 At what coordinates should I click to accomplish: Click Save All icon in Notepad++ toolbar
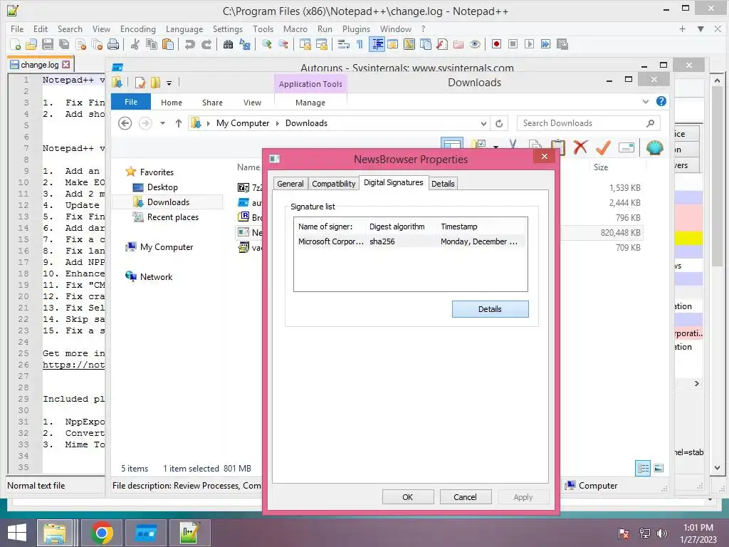64,44
